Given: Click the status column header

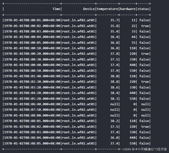Looking at the screenshot, I should [x=143, y=9].
